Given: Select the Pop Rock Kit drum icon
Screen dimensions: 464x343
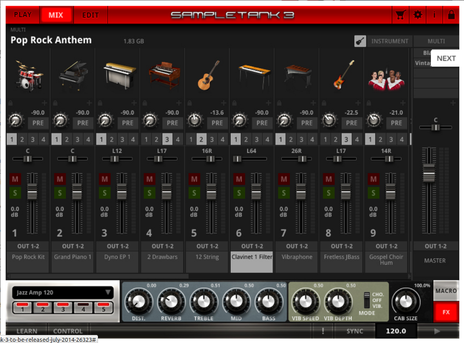Looking at the screenshot, I should (28, 75).
